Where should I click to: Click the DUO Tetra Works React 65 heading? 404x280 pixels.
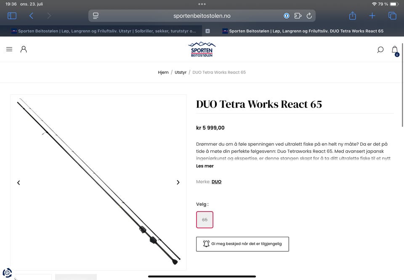point(259,104)
